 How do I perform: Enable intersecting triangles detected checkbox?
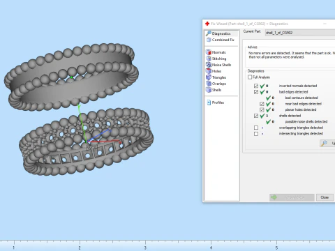tap(256, 134)
